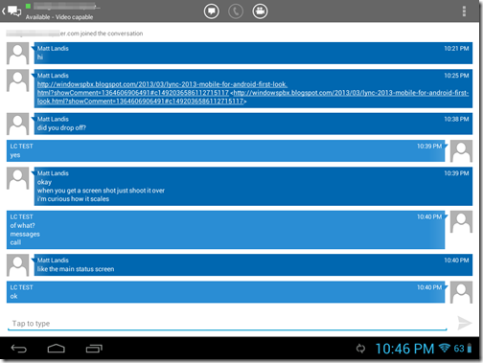This screenshot has height=363, width=483.
Task: Tap the battery percentage 63 text
Action: (x=459, y=349)
